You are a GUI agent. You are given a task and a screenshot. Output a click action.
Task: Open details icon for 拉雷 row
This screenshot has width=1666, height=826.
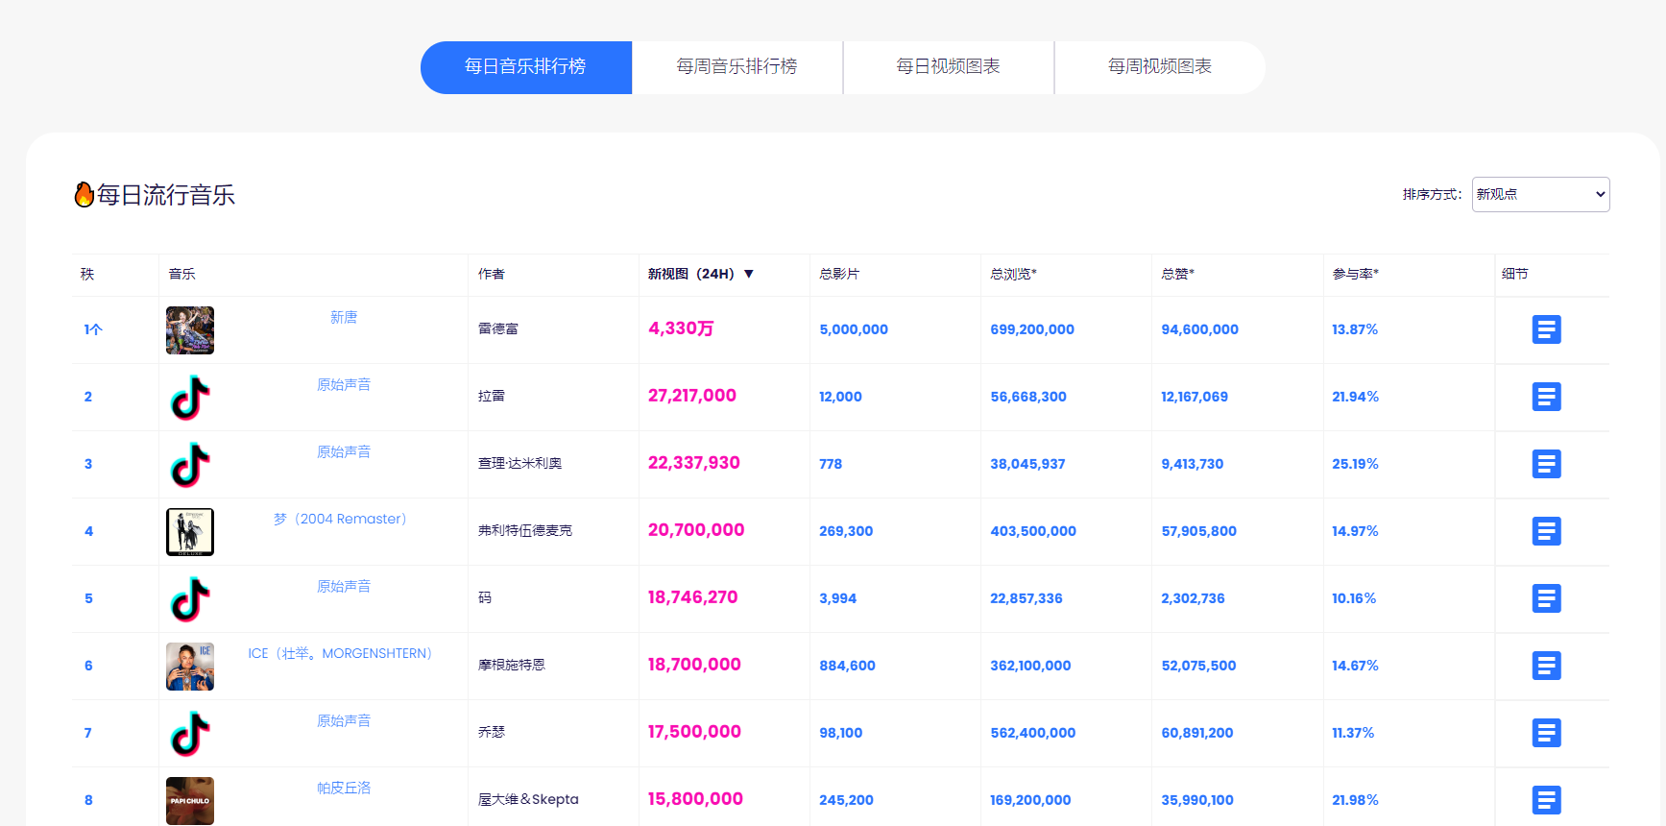pyautogui.click(x=1546, y=397)
